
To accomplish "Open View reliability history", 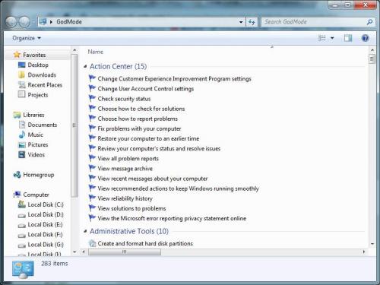I will [125, 198].
